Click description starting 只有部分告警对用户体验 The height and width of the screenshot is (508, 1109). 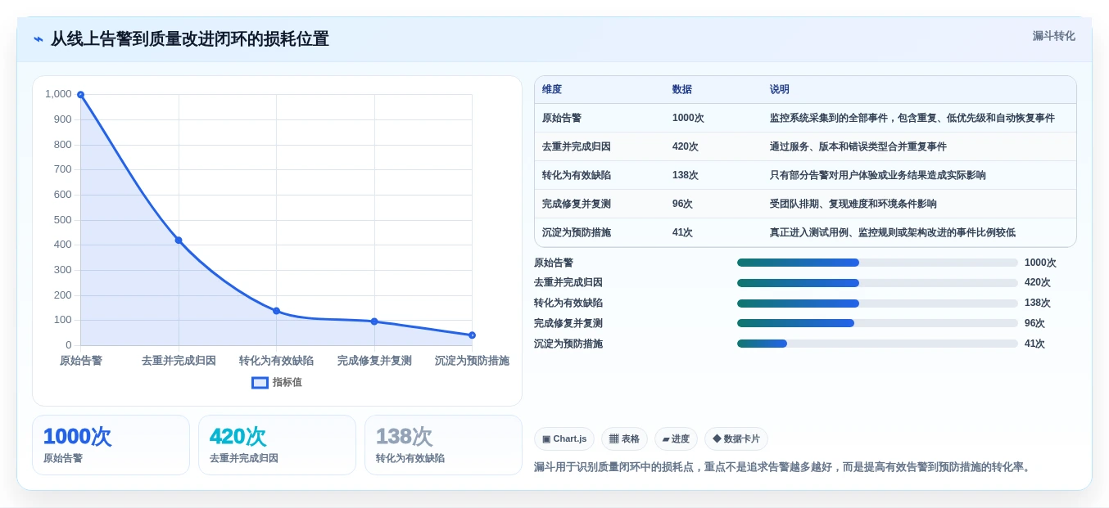(x=878, y=175)
